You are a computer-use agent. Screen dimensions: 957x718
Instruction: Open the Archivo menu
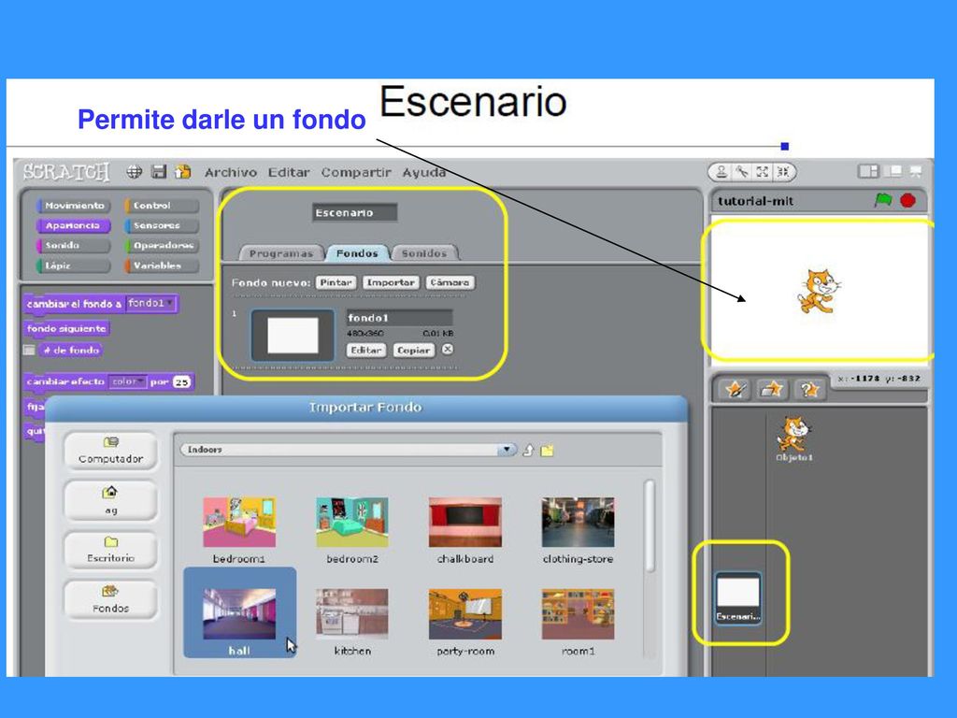pyautogui.click(x=231, y=172)
